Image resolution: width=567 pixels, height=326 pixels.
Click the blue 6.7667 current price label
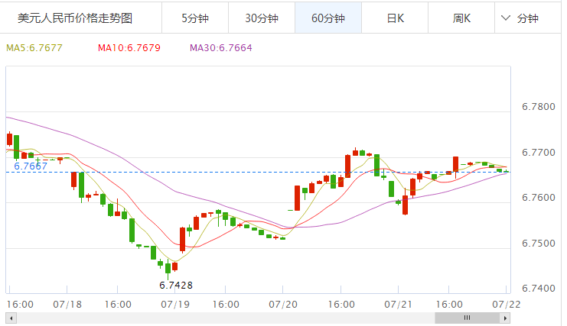click(31, 166)
